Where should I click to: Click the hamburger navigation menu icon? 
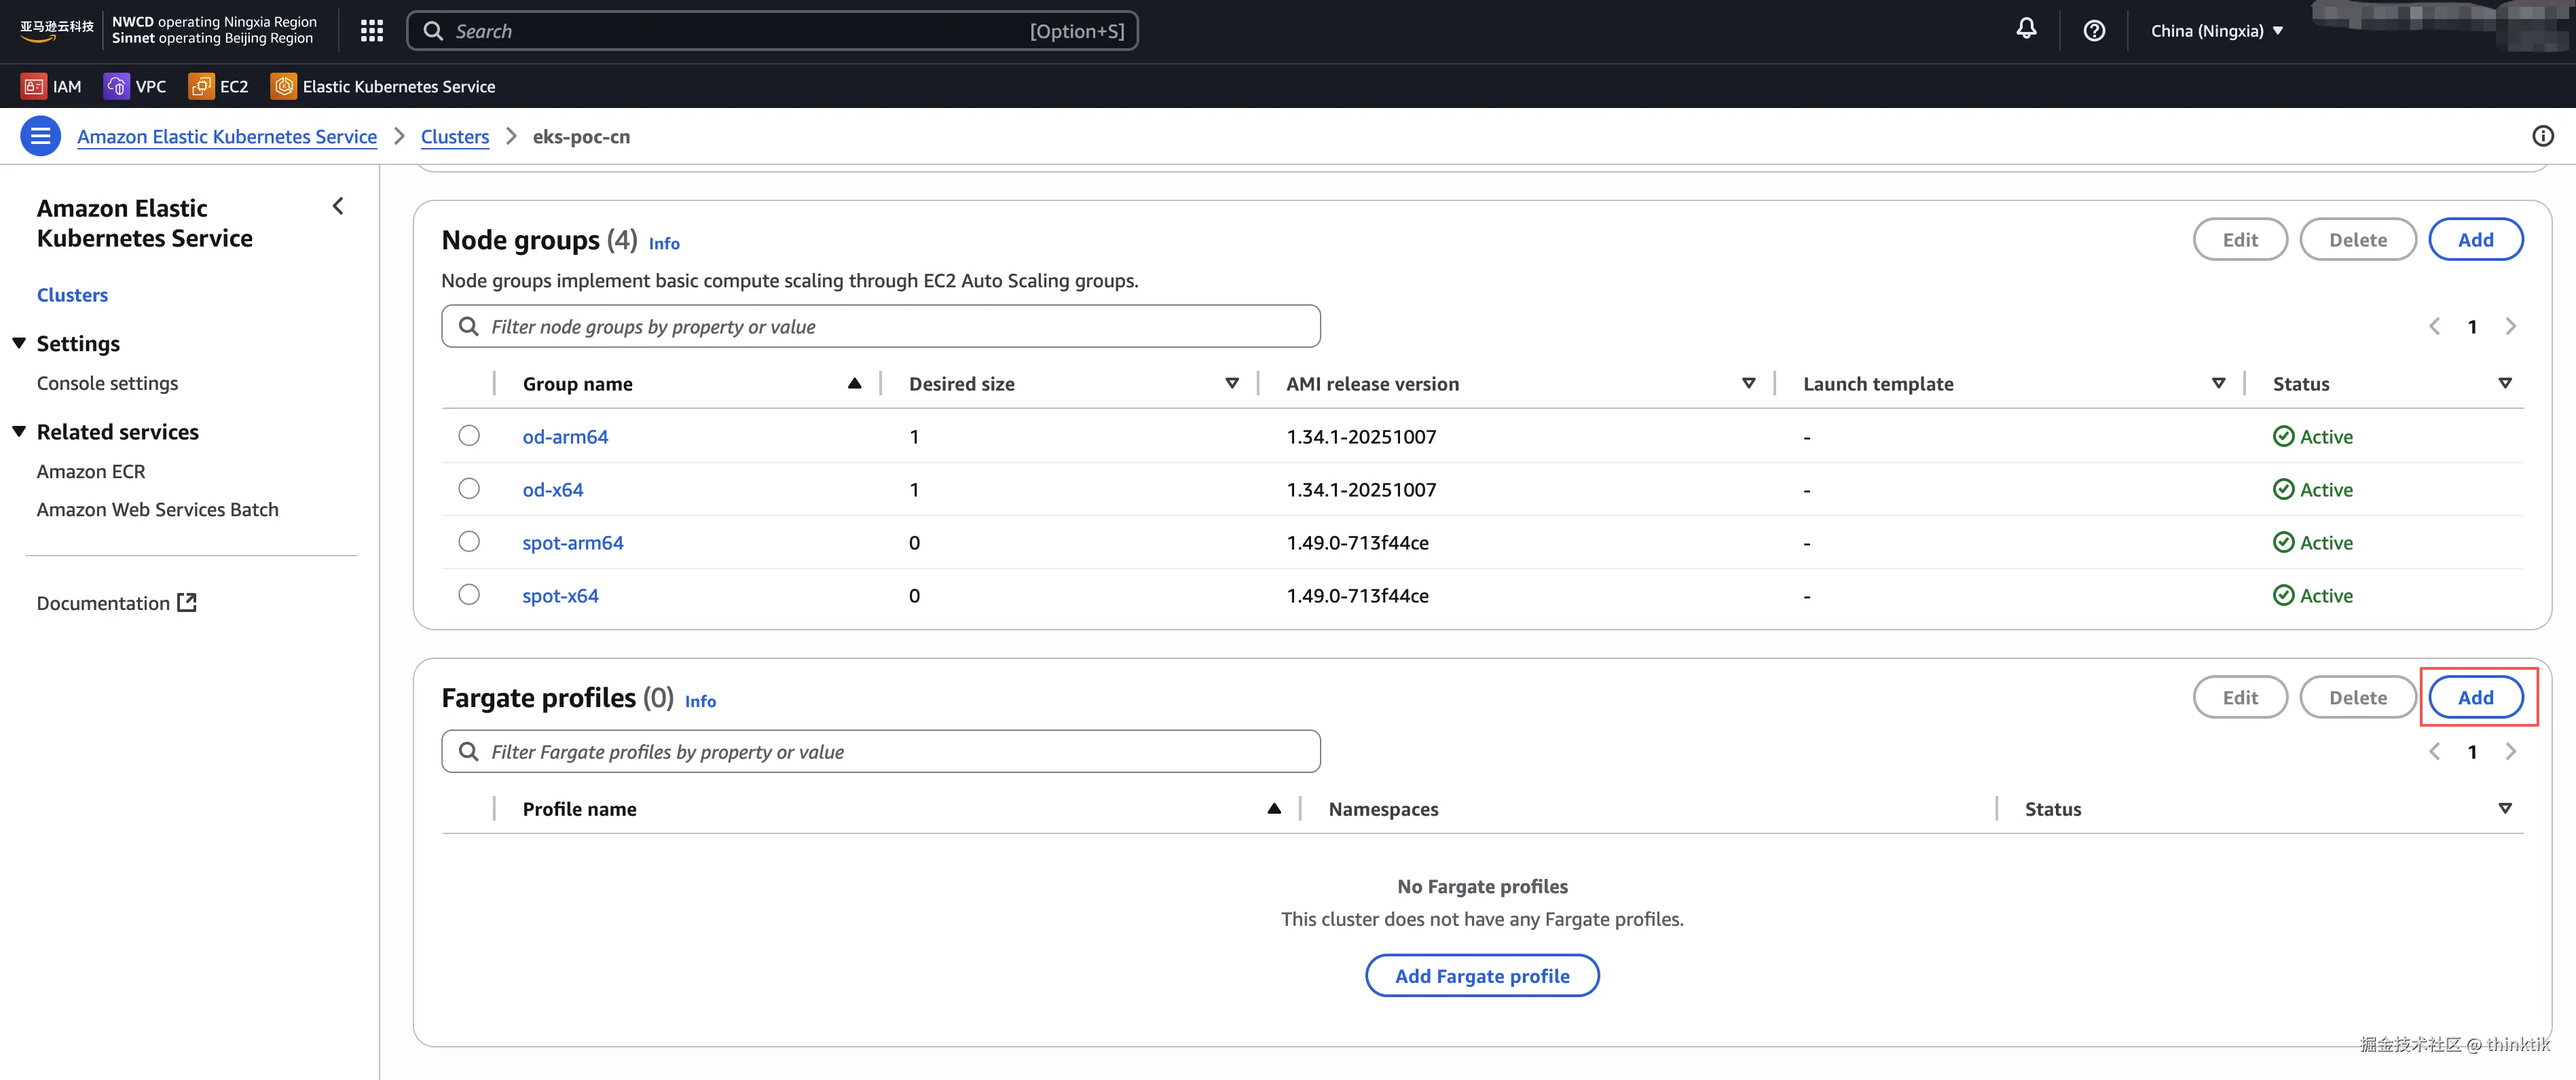coord(41,136)
